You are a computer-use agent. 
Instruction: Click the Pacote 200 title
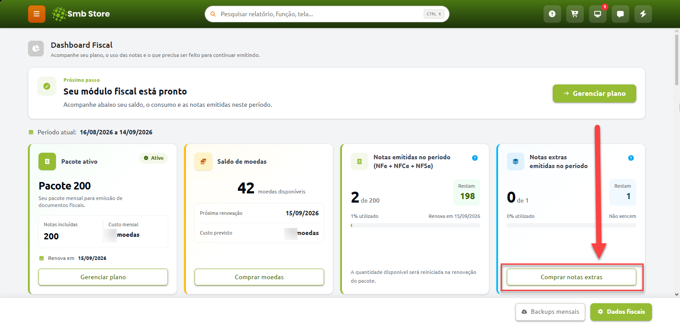(x=65, y=186)
